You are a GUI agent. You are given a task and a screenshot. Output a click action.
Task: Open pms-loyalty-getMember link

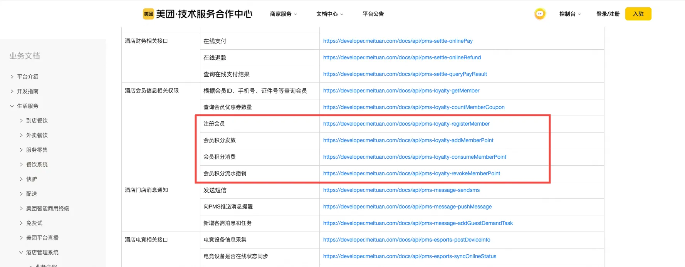[x=401, y=91]
